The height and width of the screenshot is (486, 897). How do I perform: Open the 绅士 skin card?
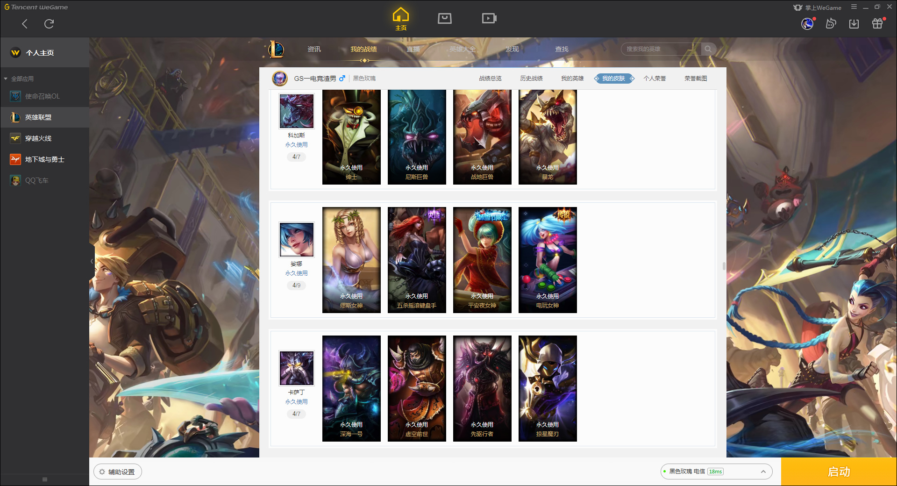click(x=351, y=137)
